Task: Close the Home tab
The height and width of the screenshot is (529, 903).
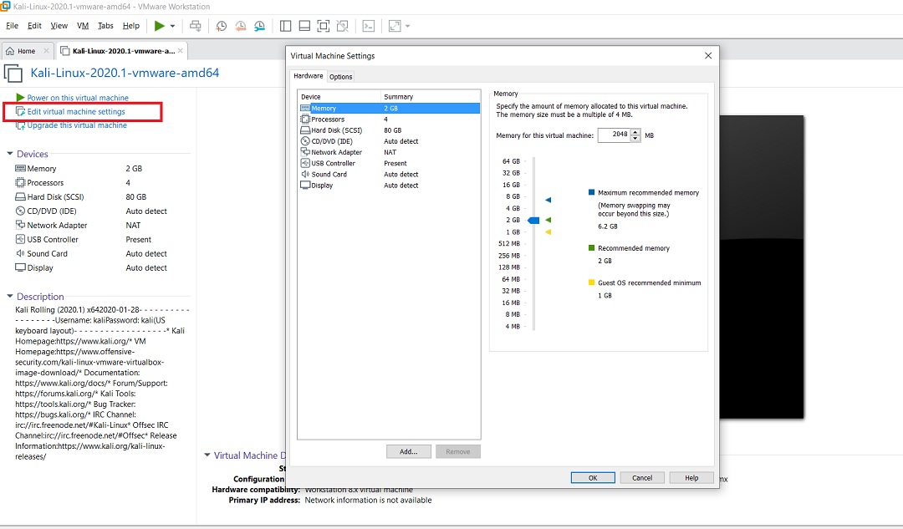Action: [47, 51]
